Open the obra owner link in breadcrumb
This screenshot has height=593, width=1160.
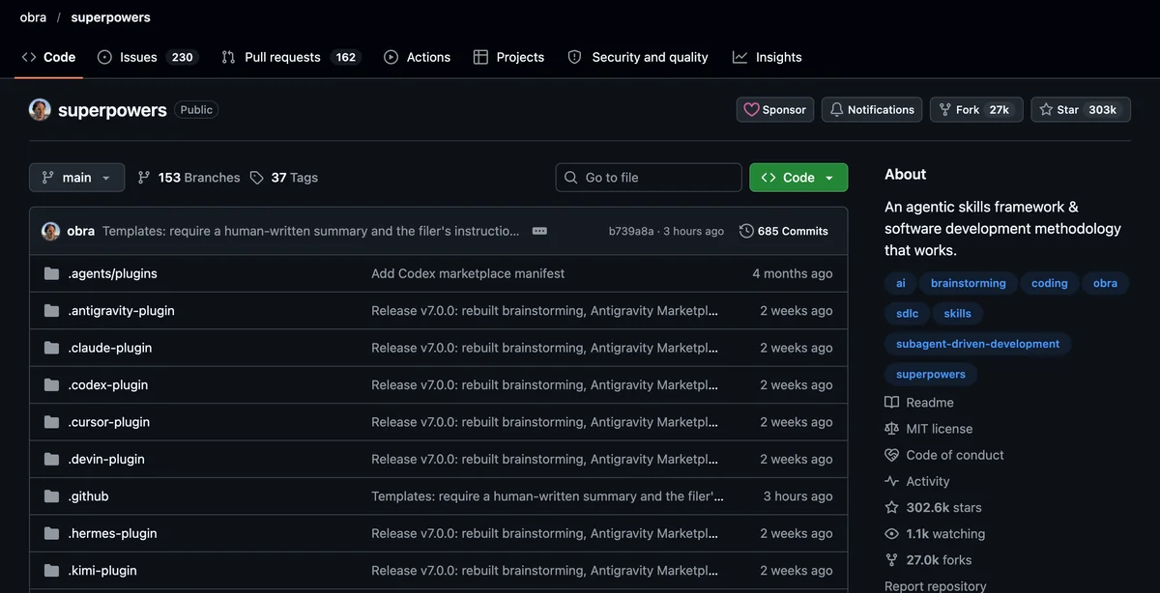tap(33, 17)
